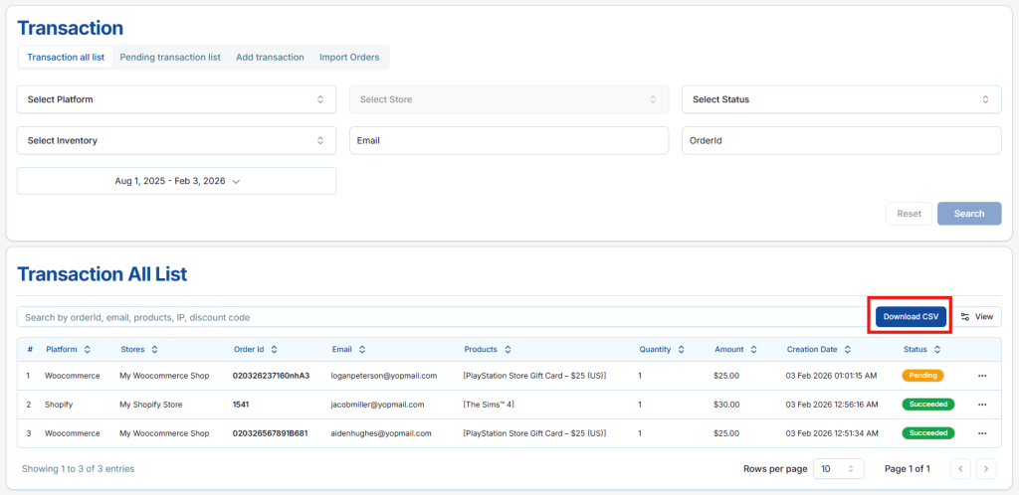The height and width of the screenshot is (495, 1019).
Task: Click the Download CSV button
Action: coord(911,317)
